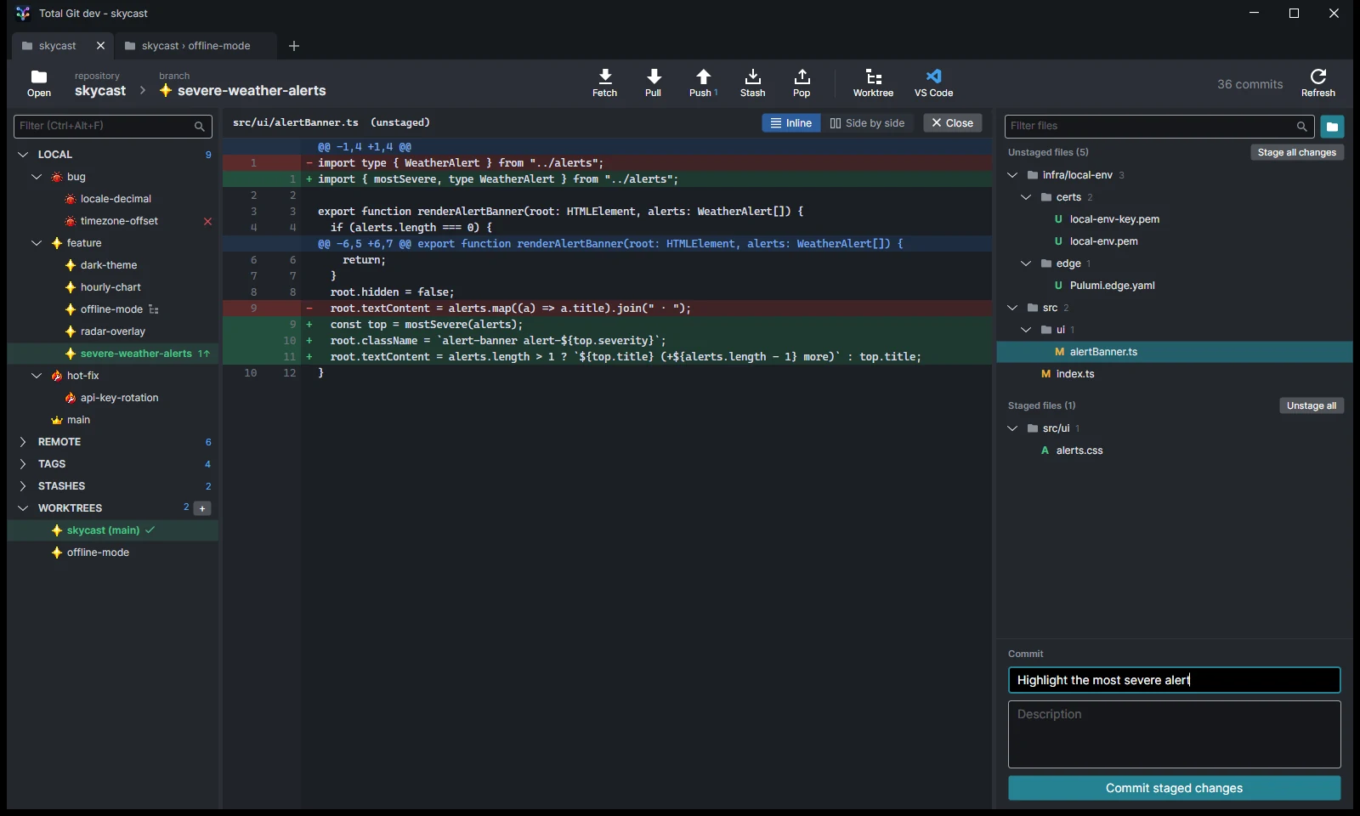The image size is (1360, 816).
Task: Close the skycast tab
Action: [100, 46]
